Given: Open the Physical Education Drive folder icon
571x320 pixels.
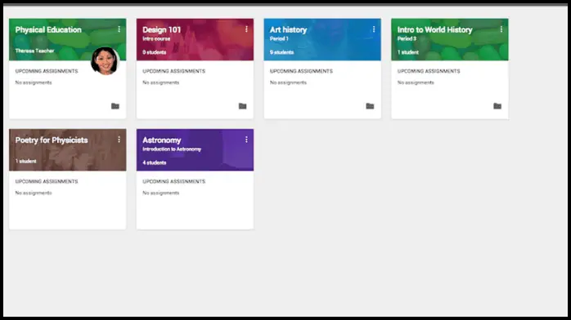Looking at the screenshot, I should (115, 106).
